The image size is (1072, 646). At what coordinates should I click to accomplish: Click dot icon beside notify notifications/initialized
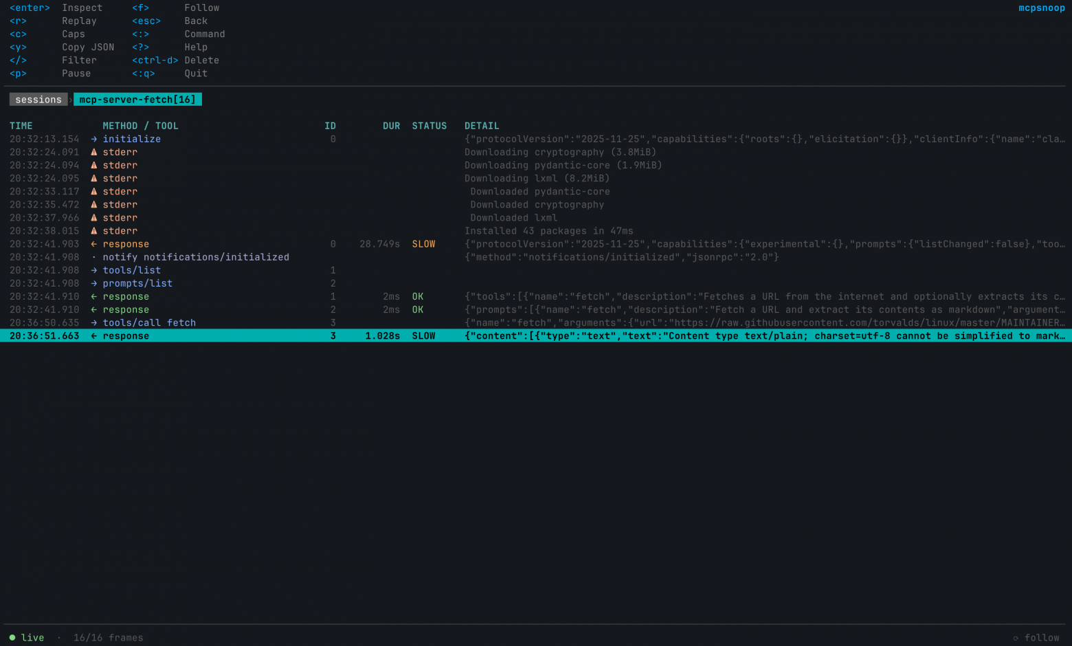tap(94, 257)
